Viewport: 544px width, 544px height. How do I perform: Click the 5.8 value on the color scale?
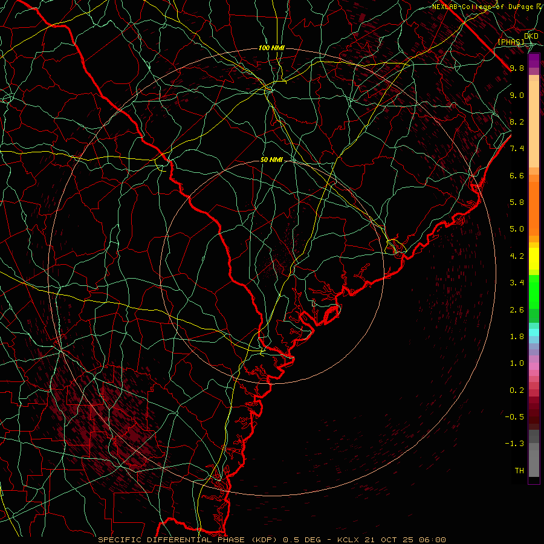(x=517, y=202)
